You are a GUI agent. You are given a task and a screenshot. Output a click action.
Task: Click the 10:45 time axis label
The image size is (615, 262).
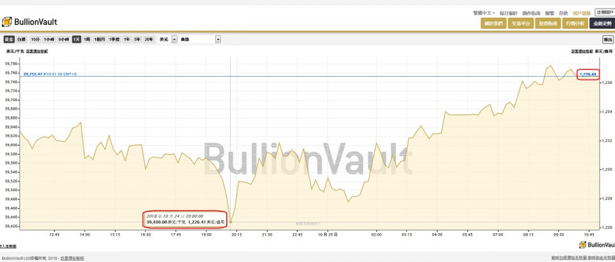tap(589, 235)
